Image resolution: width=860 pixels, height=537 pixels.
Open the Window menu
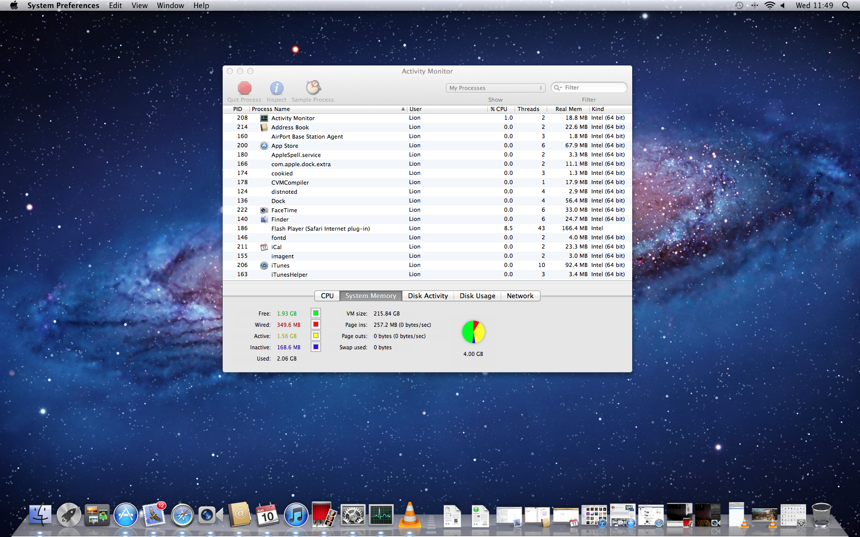click(170, 6)
